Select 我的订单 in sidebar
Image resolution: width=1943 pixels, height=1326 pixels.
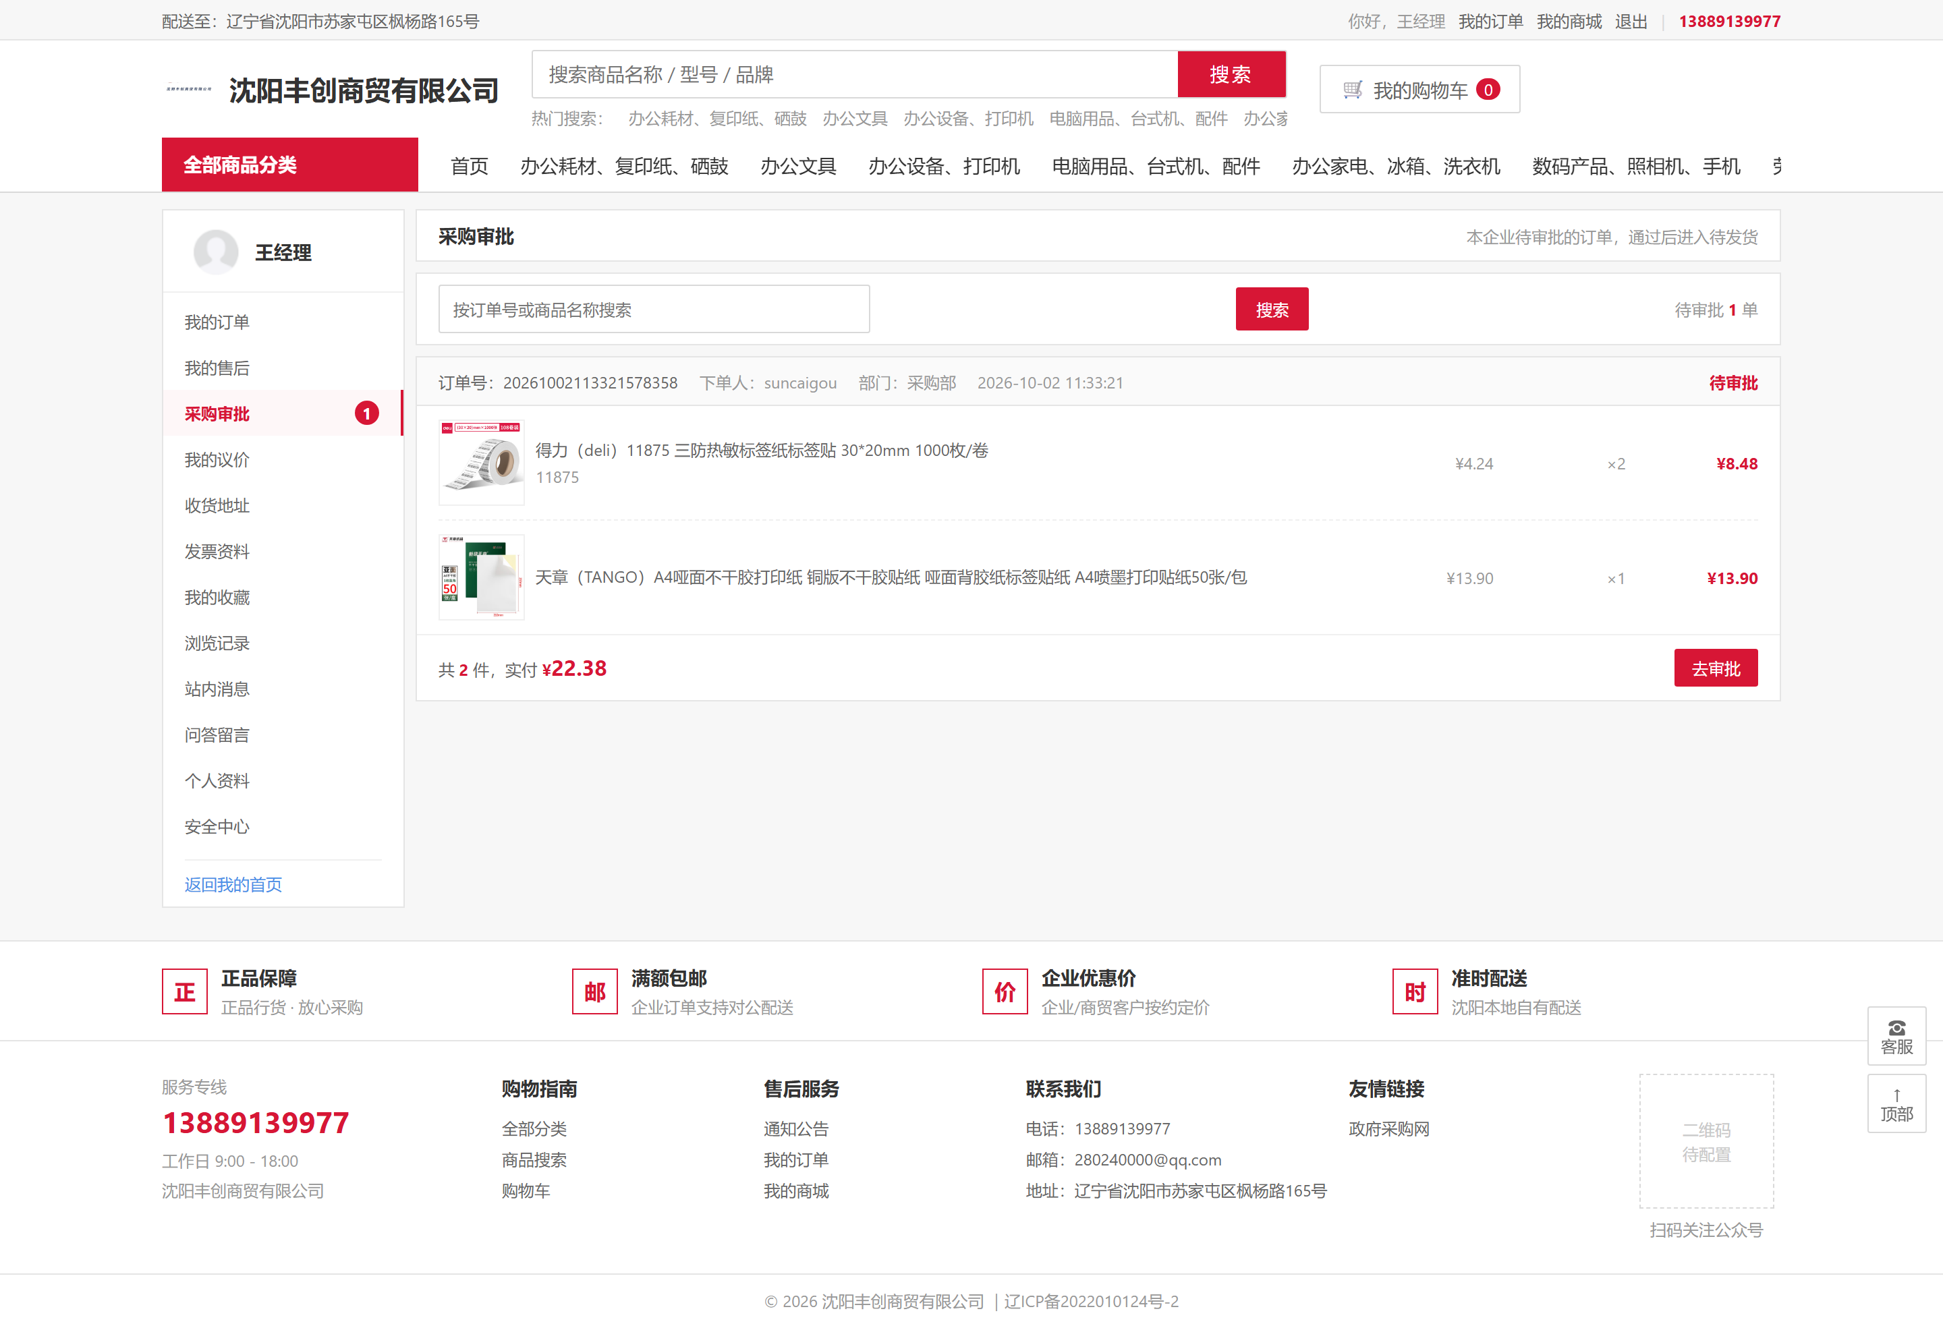pyautogui.click(x=283, y=322)
